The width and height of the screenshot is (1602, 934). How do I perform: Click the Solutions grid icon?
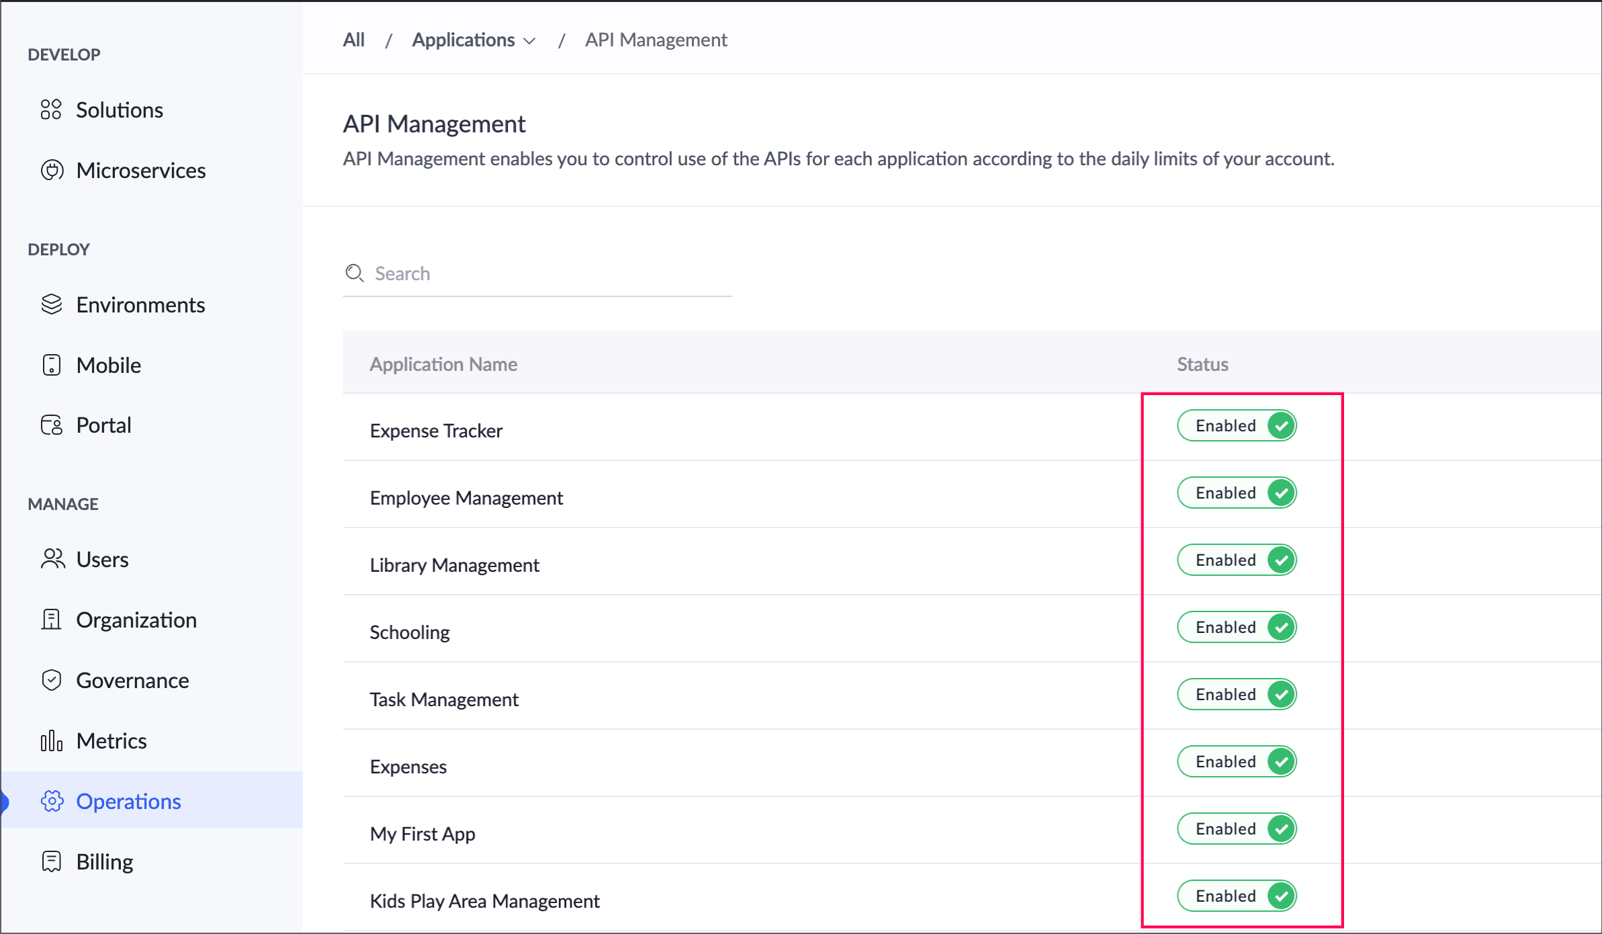(x=51, y=110)
